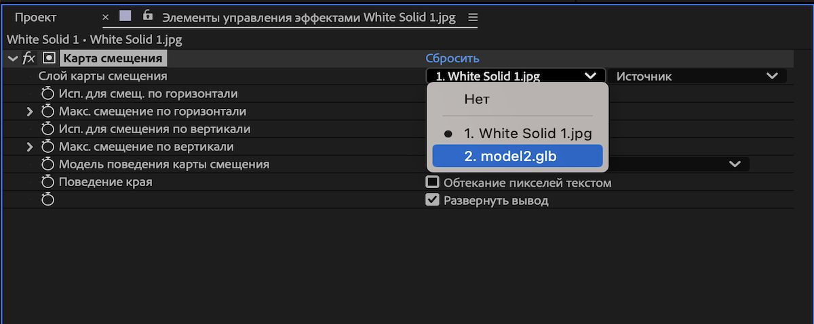Expand Макс. смещение по вертикали property

pos(30,147)
